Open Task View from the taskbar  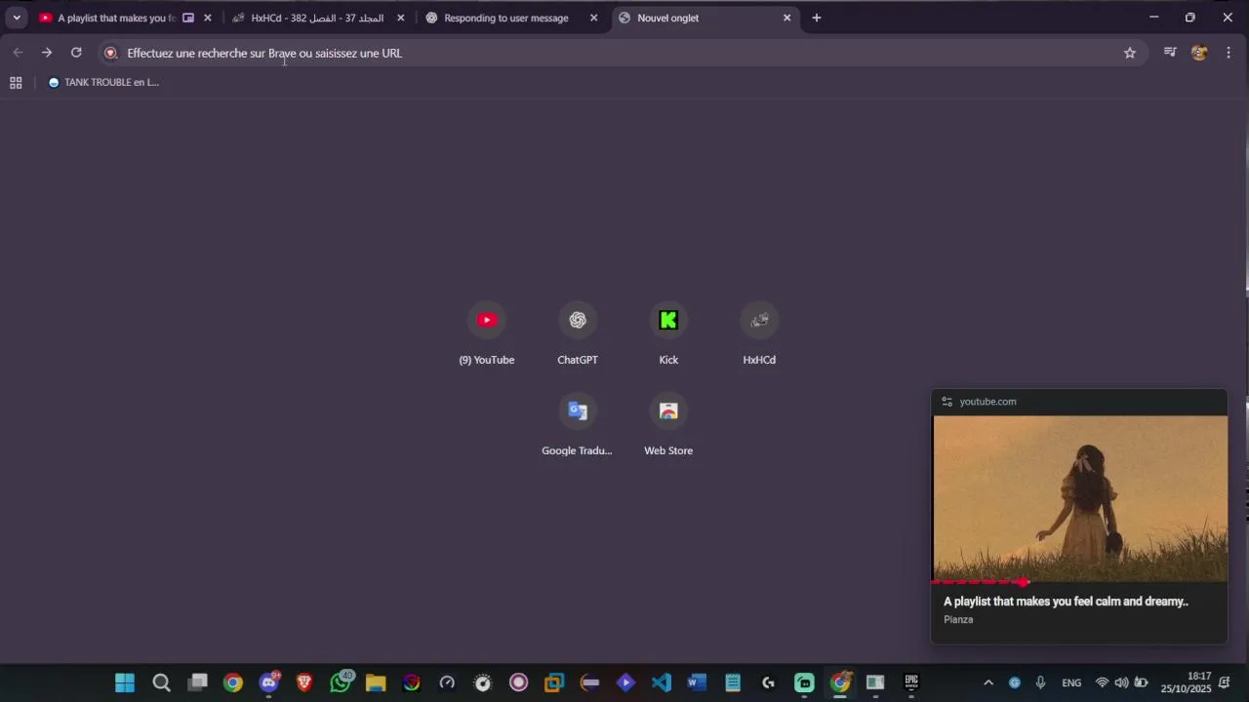[x=198, y=682]
